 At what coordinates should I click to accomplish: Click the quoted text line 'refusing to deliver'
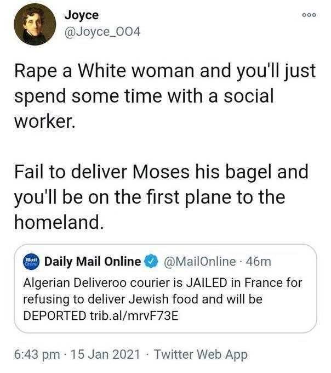[143, 299]
